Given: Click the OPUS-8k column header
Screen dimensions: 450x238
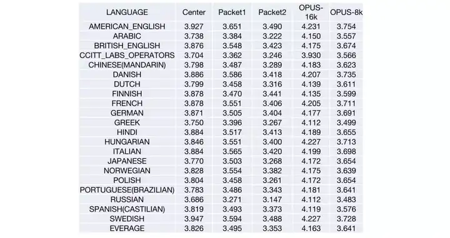Looking at the screenshot, I should pyautogui.click(x=346, y=12).
